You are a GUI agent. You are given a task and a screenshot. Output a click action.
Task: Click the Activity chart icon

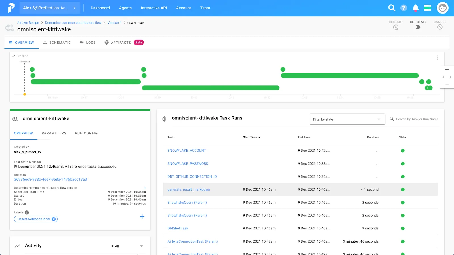[x=17, y=246]
